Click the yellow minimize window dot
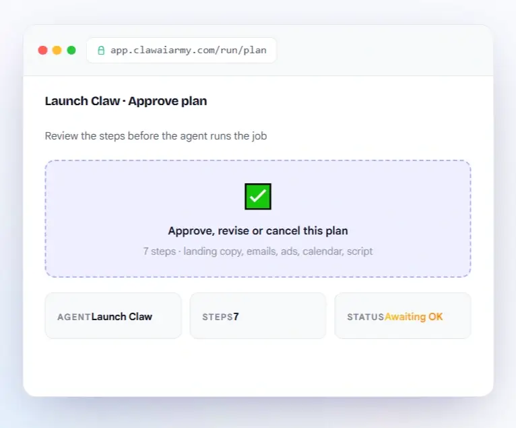The height and width of the screenshot is (428, 516). point(57,50)
